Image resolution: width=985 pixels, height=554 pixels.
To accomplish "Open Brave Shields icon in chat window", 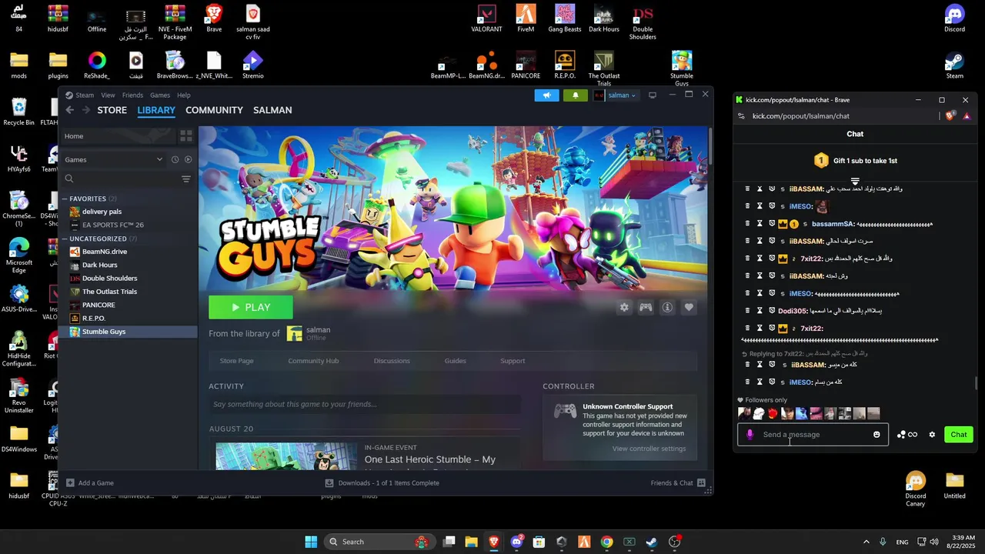I will [950, 116].
